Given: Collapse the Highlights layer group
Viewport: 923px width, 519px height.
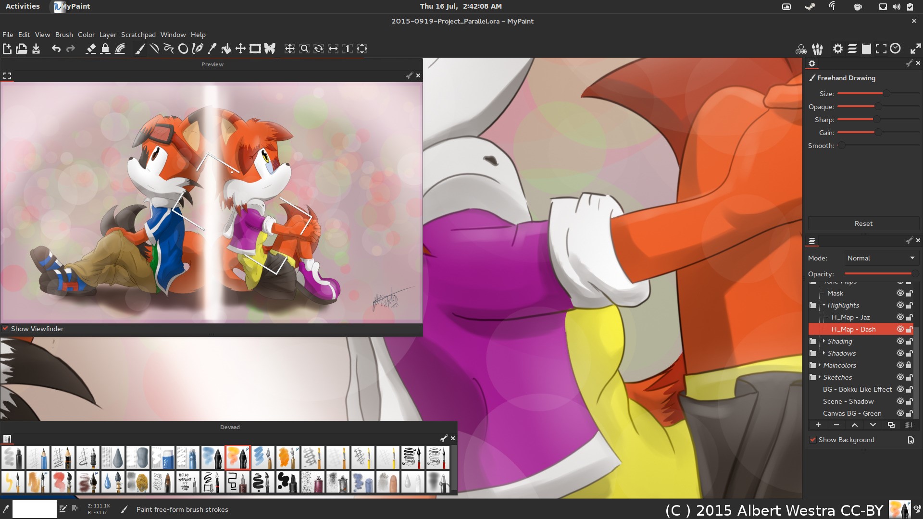Looking at the screenshot, I should click(x=823, y=305).
